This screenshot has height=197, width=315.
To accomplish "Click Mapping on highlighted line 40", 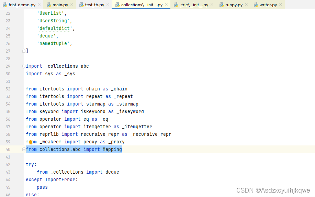I will [112, 150].
